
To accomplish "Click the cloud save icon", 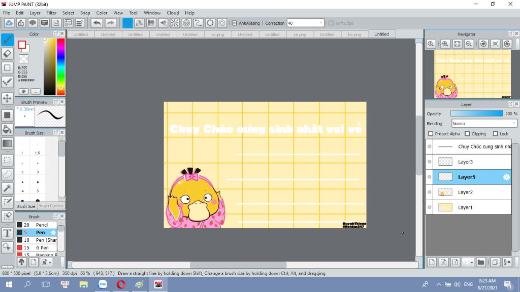I will (9, 23).
